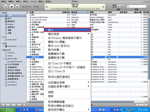
Task: Select Fun iPhone's device
Action: [x=13, y=46]
